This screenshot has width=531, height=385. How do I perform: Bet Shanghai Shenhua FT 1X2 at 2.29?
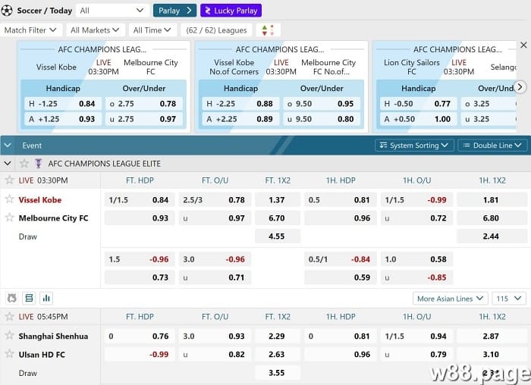tap(278, 336)
